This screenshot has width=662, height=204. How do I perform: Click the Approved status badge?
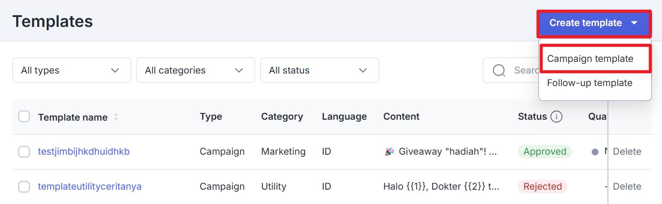545,152
